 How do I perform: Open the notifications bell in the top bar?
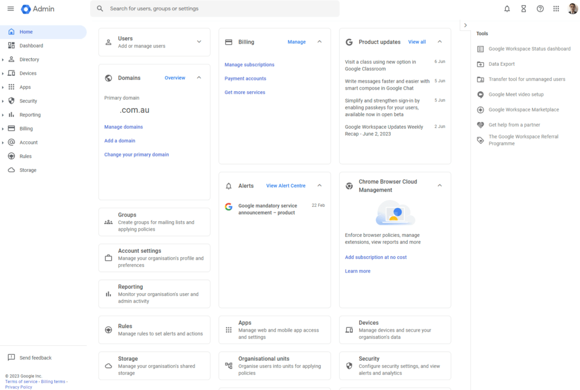pyautogui.click(x=507, y=9)
